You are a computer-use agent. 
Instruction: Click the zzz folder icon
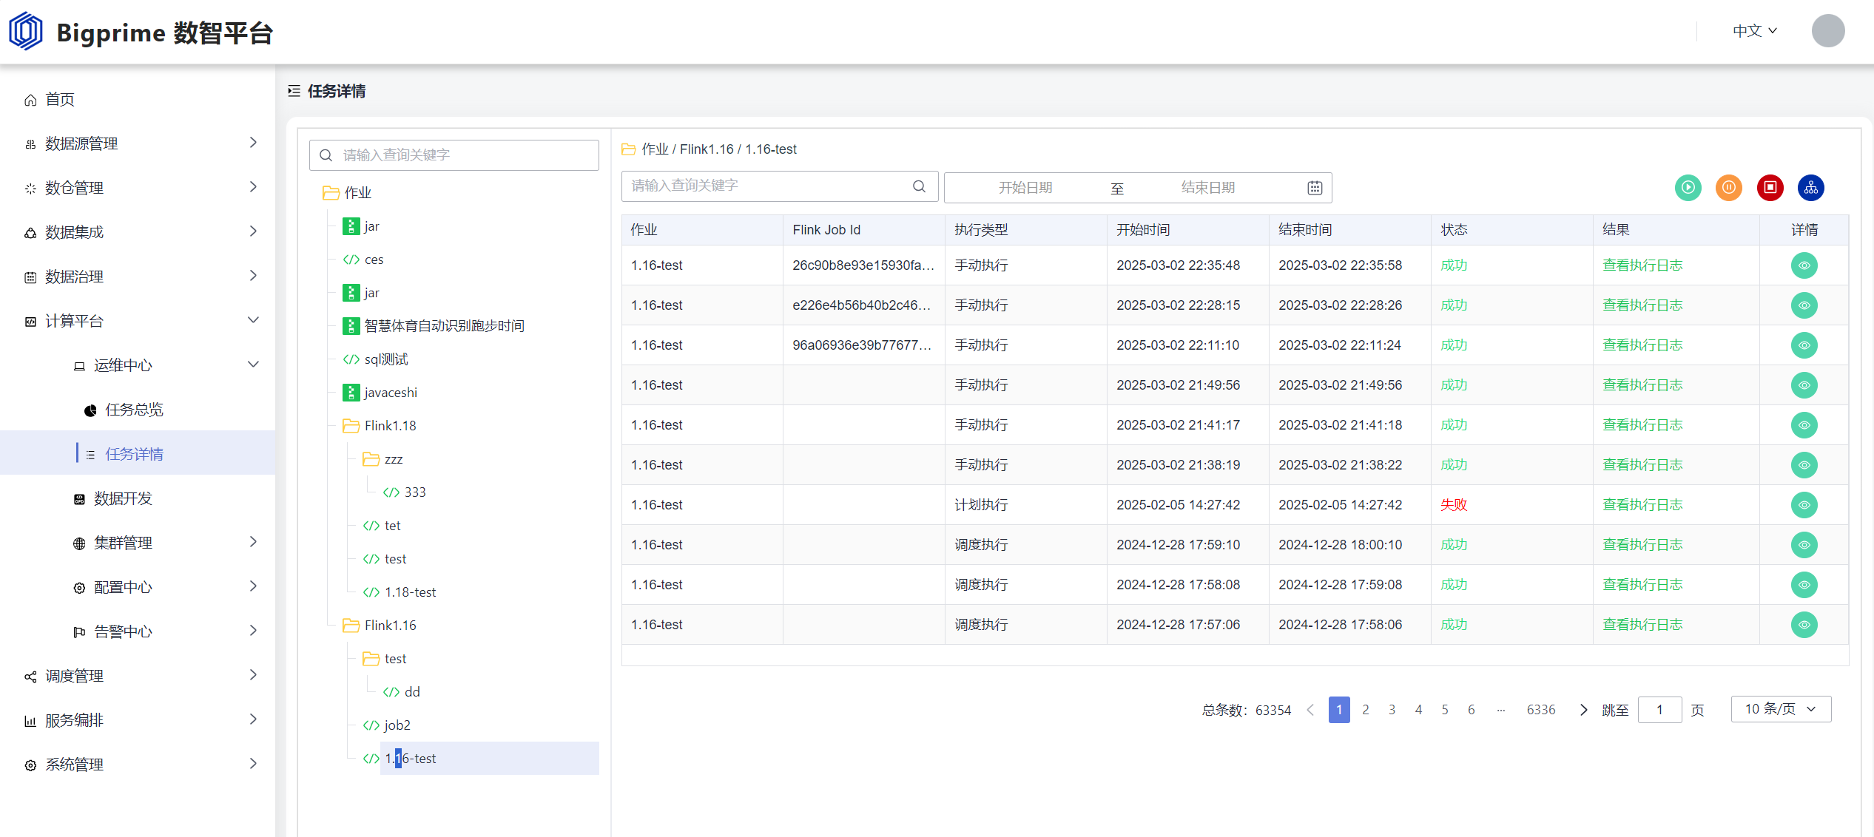click(x=371, y=459)
